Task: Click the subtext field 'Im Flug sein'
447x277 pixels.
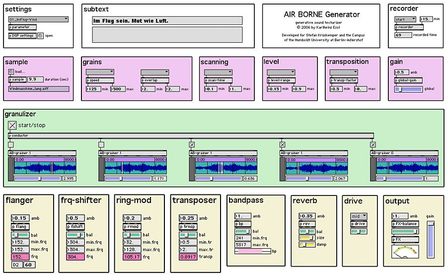Action: point(167,21)
